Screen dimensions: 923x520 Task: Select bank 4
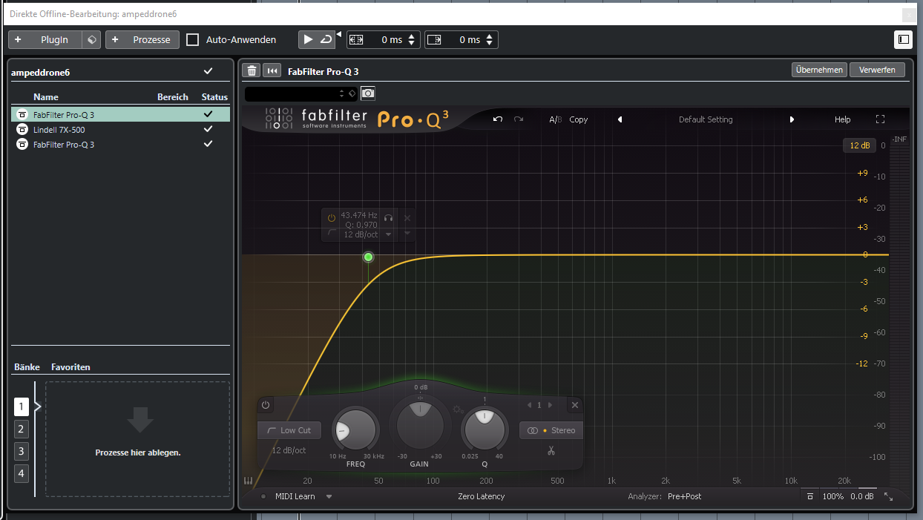coord(22,473)
